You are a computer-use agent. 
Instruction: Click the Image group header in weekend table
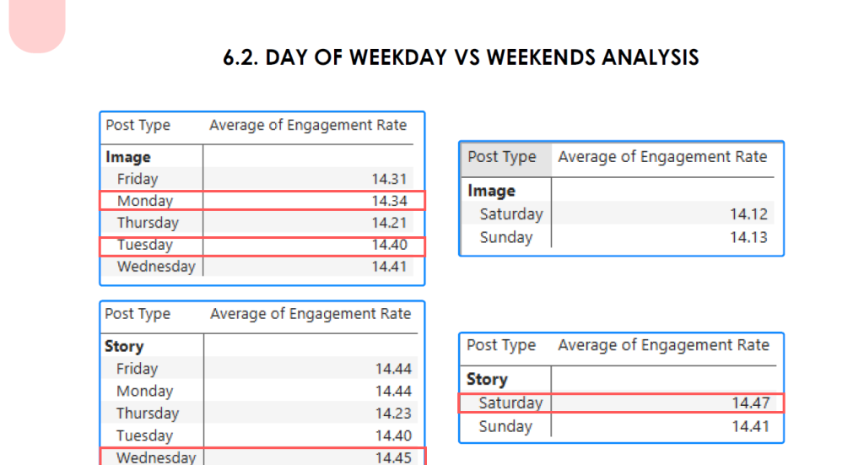tap(492, 191)
